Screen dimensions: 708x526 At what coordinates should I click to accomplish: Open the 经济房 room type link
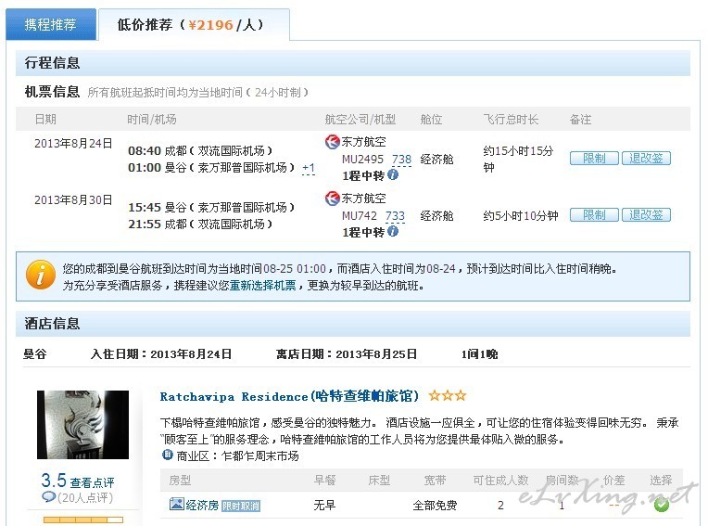pyautogui.click(x=202, y=505)
